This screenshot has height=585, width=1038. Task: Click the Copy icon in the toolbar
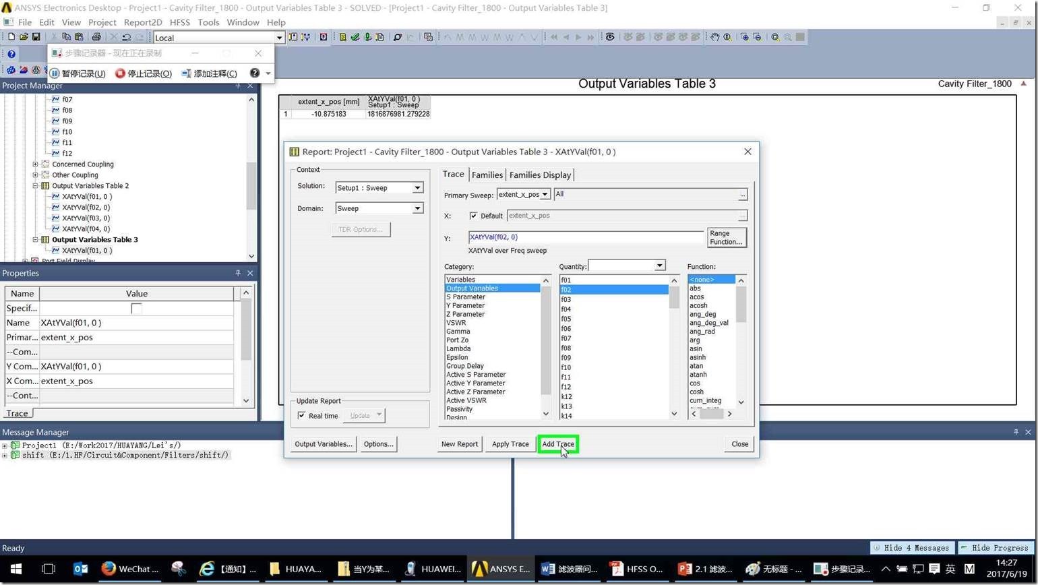(66, 37)
